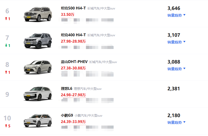Click the 小鹏G9 model name
This screenshot has width=208, height=136.
[67, 115]
